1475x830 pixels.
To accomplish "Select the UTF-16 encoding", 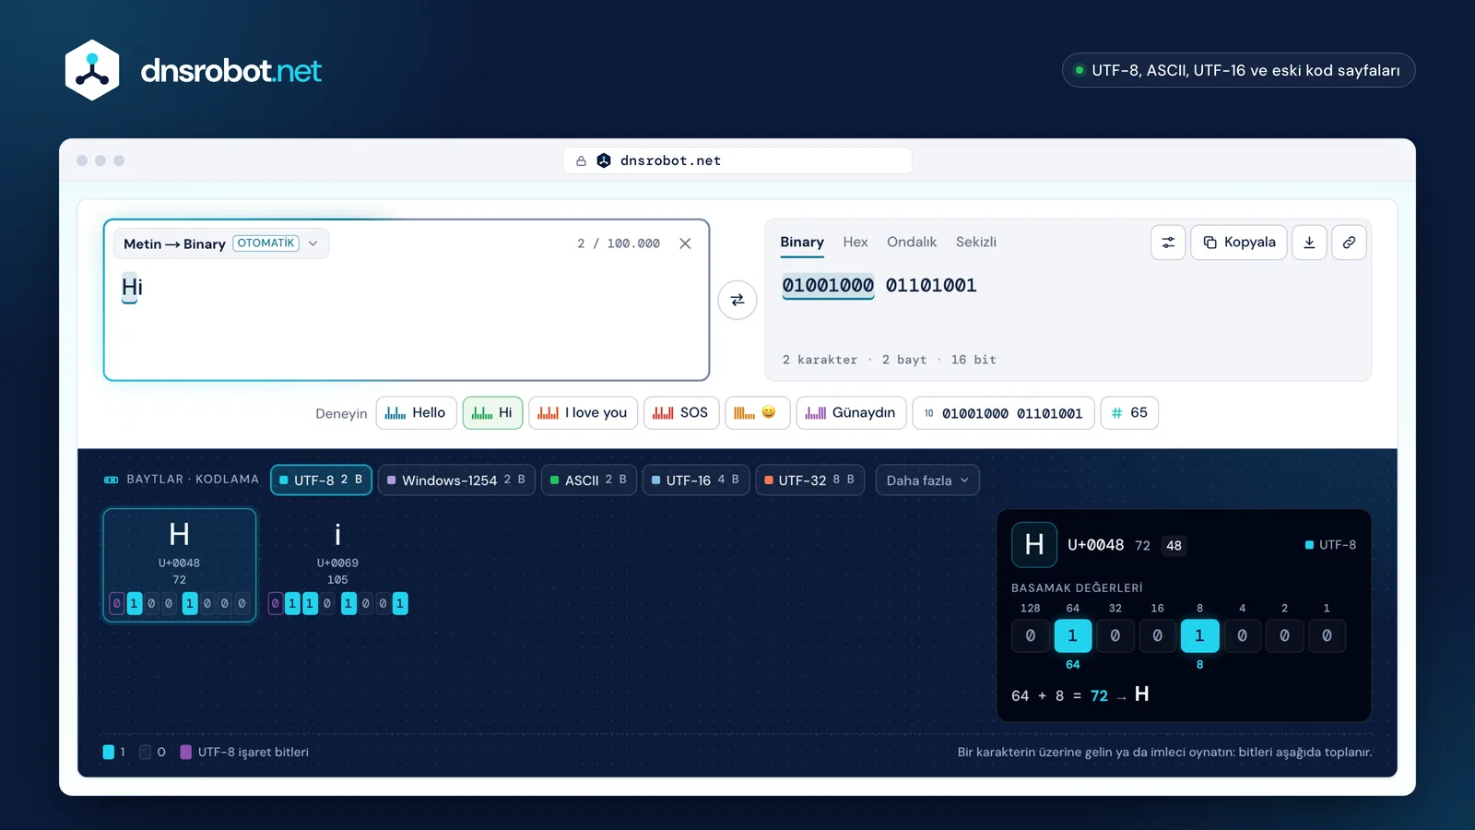I will coord(695,480).
